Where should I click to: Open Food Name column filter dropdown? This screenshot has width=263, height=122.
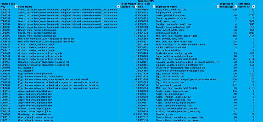[x=119, y=7]
